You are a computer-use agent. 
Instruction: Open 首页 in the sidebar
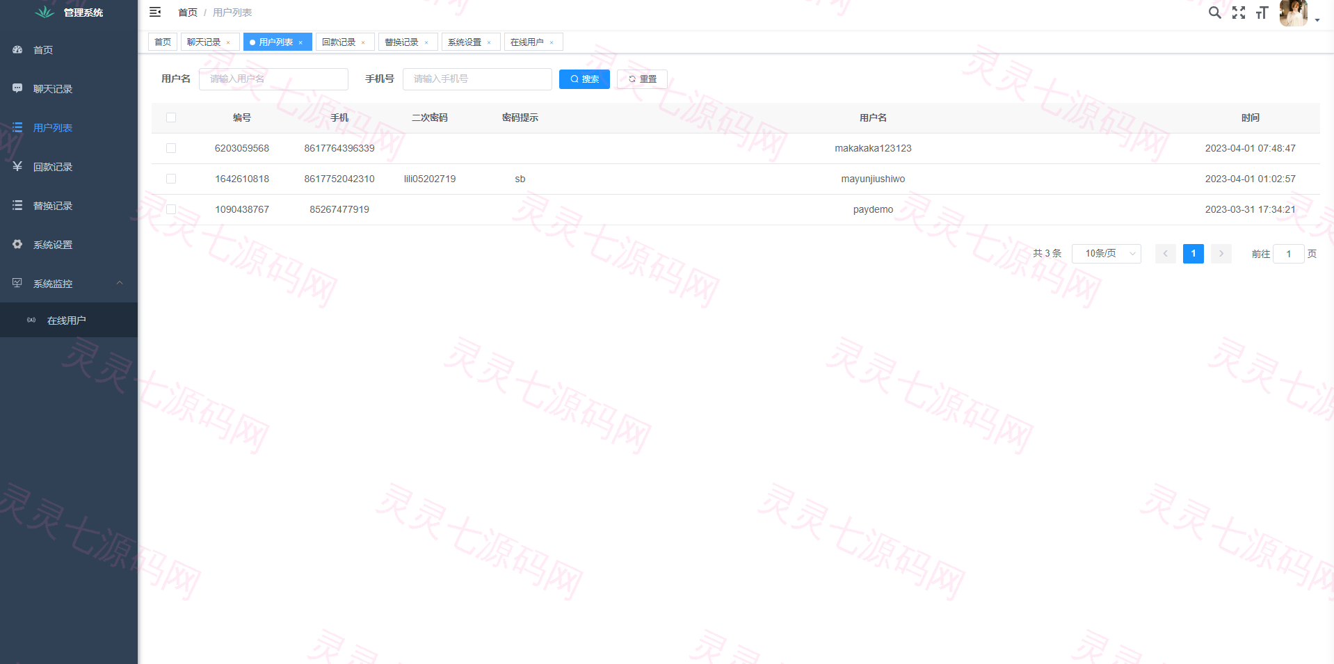tap(69, 50)
